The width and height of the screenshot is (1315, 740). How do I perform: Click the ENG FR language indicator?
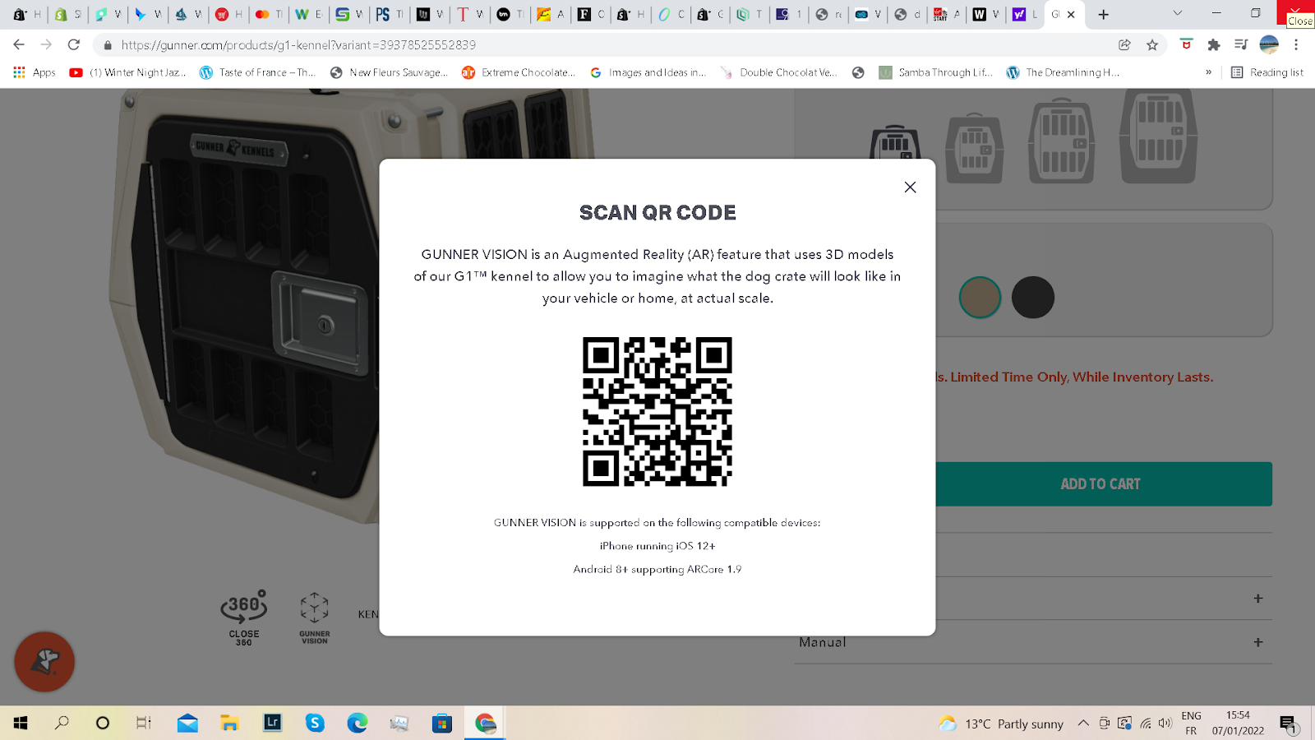pos(1191,723)
